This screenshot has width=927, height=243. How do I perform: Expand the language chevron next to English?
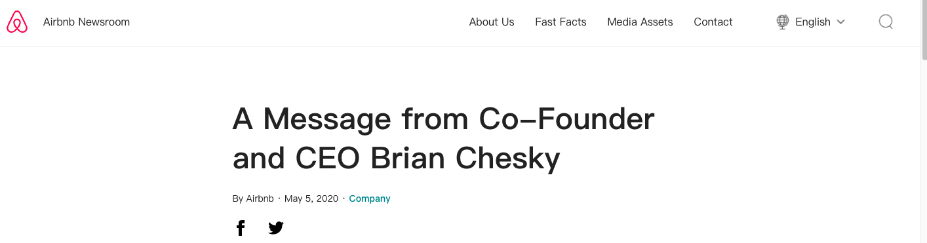(x=840, y=22)
